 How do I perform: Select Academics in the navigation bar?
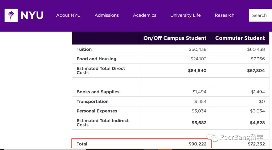[145, 15]
